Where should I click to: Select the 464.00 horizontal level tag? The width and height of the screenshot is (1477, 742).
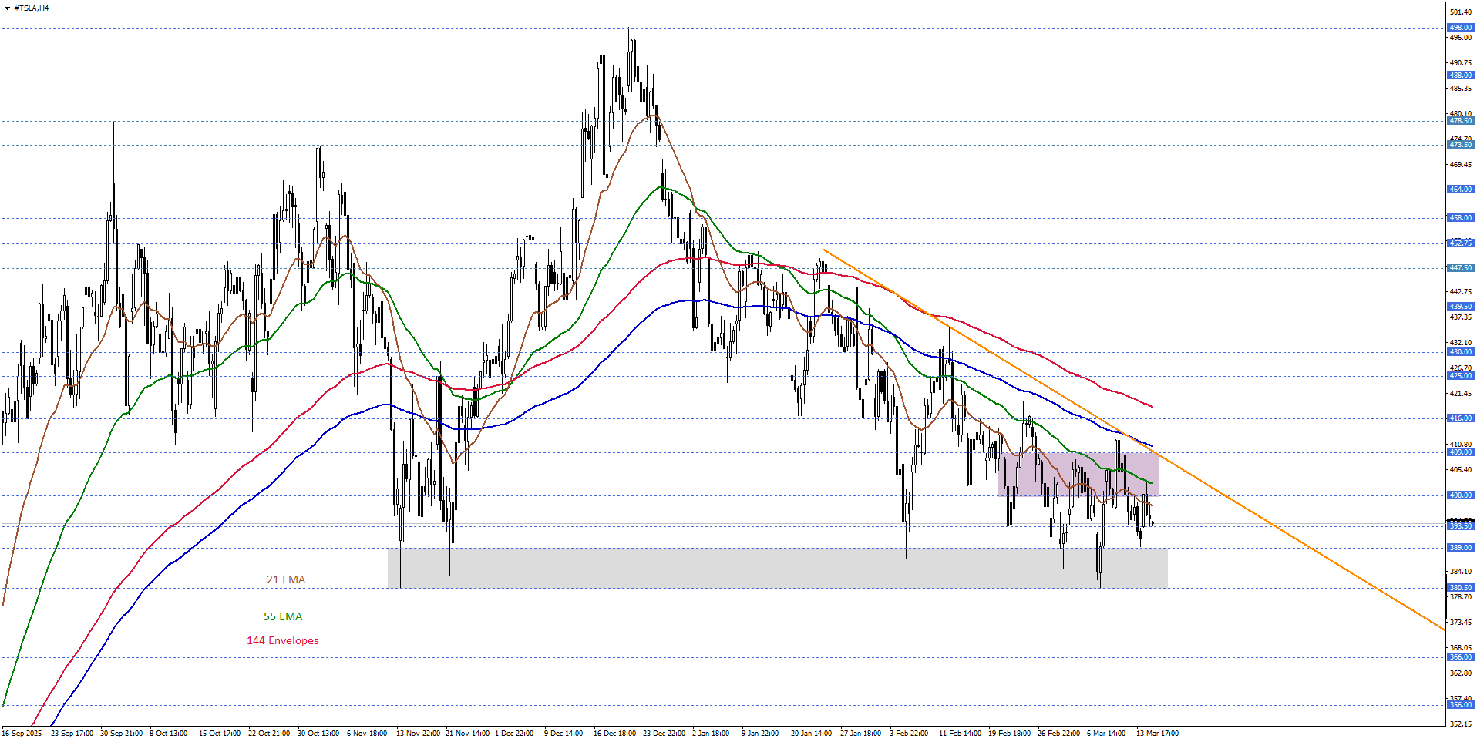click(1460, 190)
